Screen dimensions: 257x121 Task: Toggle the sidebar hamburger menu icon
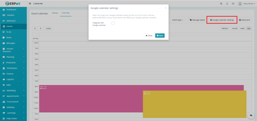30,3
